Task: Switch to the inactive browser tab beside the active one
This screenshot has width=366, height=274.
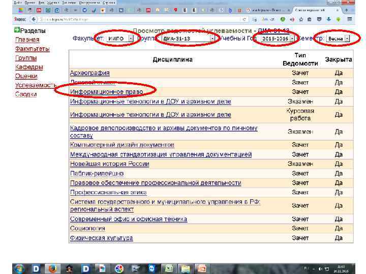Action: tap(268, 10)
